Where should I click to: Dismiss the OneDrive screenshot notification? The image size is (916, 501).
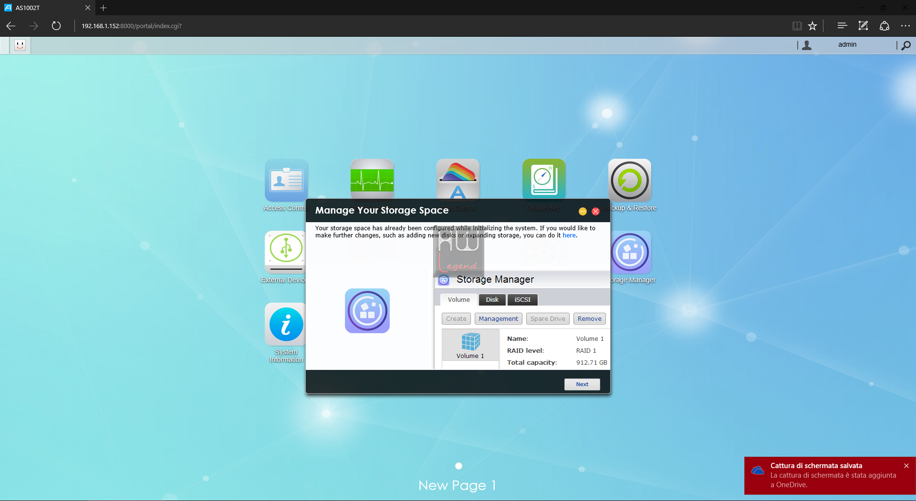(906, 466)
